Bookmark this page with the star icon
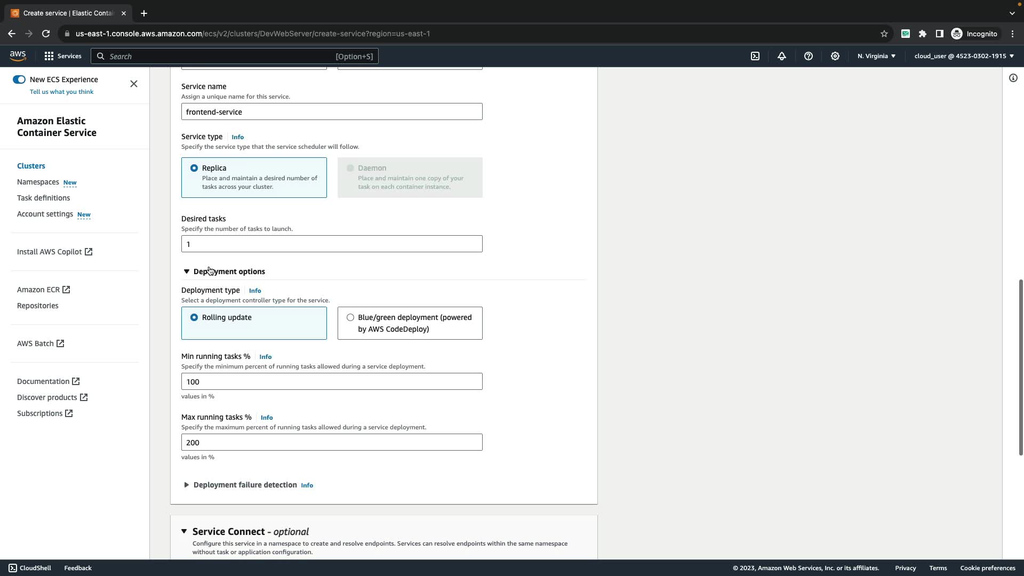This screenshot has width=1024, height=576. (884, 34)
